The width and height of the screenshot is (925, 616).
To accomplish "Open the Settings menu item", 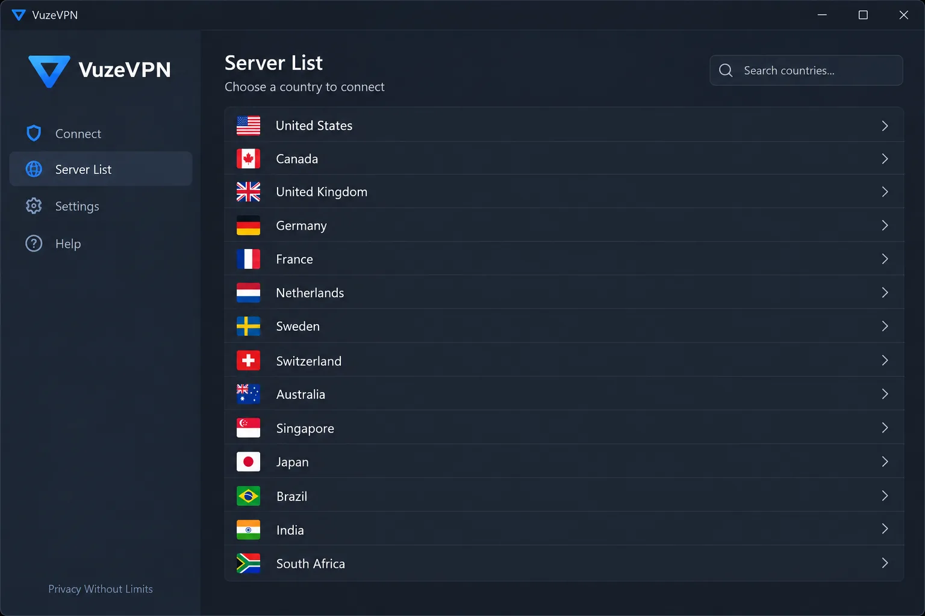I will [x=101, y=206].
